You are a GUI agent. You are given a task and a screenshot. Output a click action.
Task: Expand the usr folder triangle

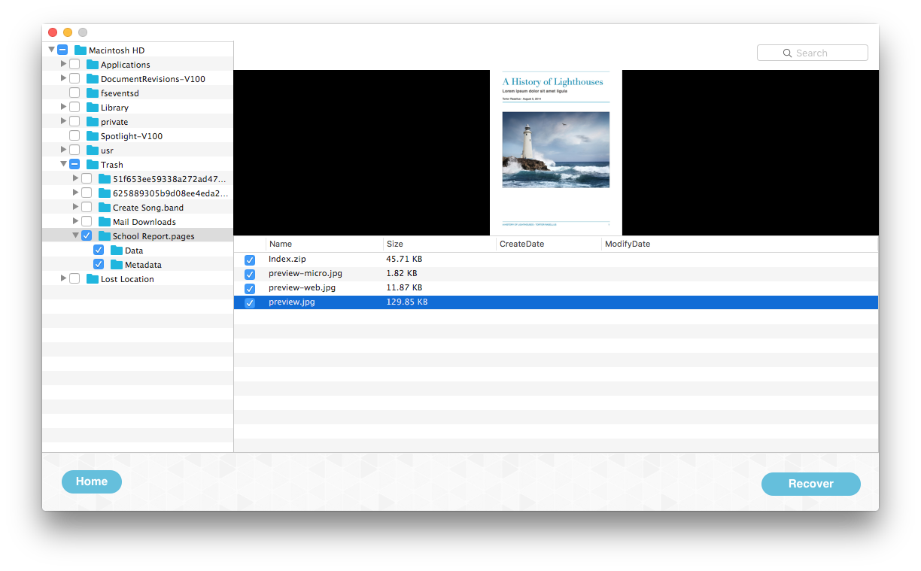[64, 150]
